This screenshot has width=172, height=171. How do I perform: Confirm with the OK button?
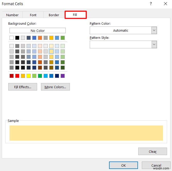click(124, 165)
